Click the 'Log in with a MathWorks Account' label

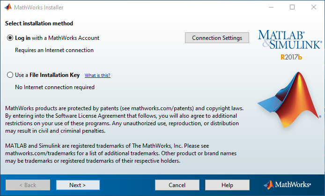(x=57, y=38)
